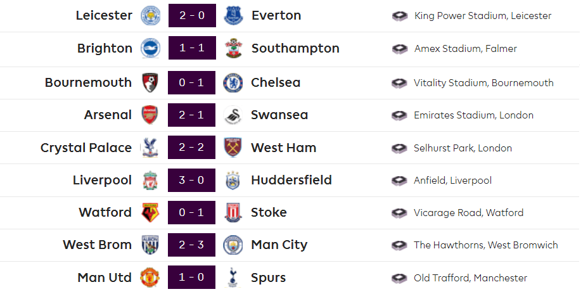Click the stadium icon beside Old Trafford
Viewport: 588px width, 294px height.
[399, 278]
